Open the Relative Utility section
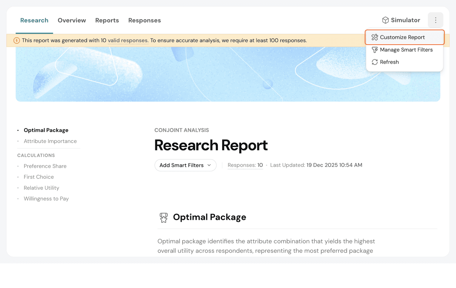The height and width of the screenshot is (288, 456). tap(41, 188)
